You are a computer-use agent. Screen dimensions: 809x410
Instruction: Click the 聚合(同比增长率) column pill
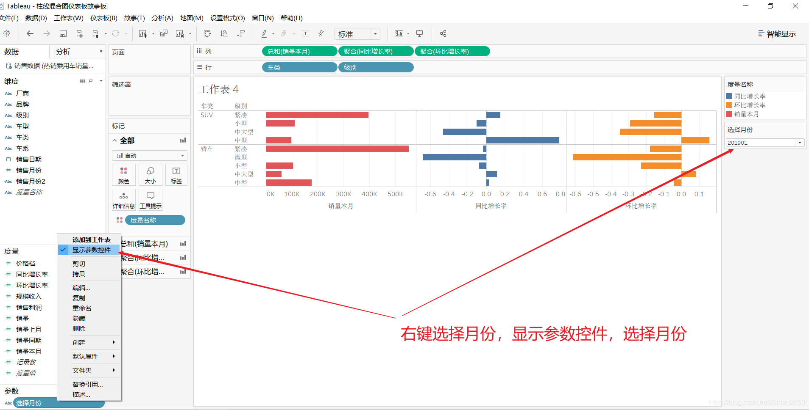[x=376, y=51]
